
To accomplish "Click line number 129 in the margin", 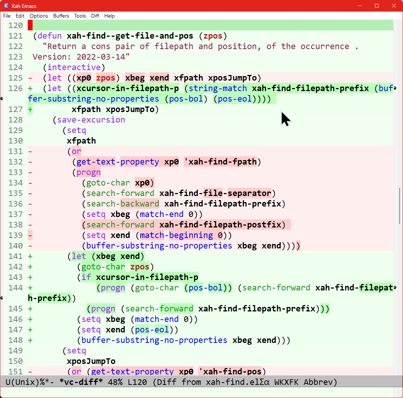I will pos(15,130).
